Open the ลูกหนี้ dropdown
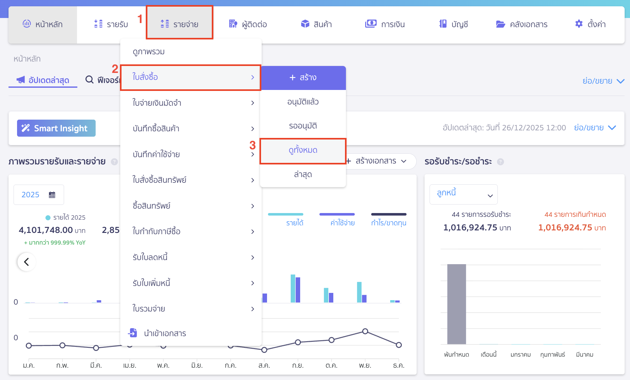Viewport: 630px width, 380px height. [x=463, y=194]
